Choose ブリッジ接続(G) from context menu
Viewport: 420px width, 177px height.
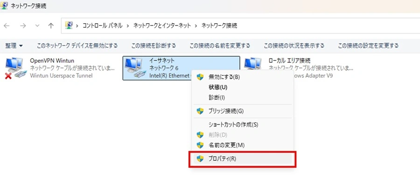pos(243,111)
